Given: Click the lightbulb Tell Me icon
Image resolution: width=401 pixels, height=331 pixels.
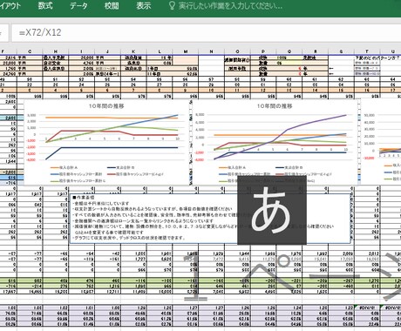Looking at the screenshot, I should 172,5.
